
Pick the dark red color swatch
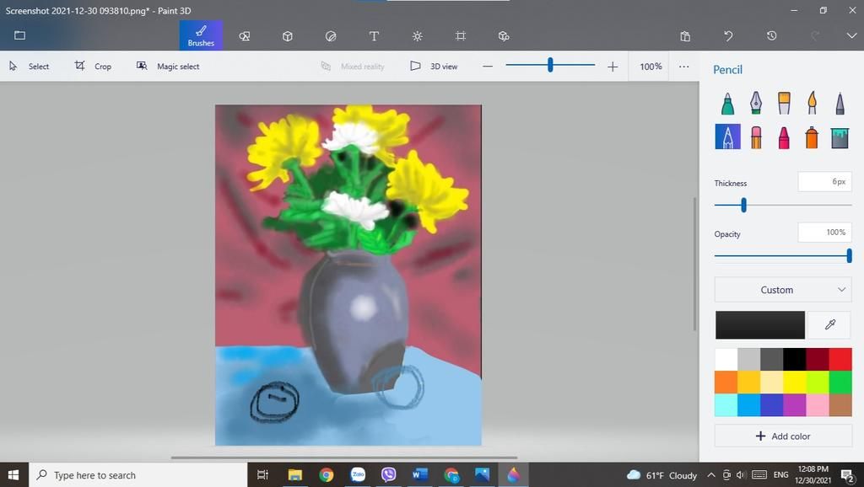pos(817,359)
